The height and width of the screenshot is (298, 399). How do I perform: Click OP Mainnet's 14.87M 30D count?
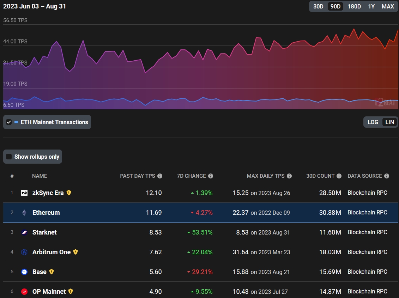point(330,292)
